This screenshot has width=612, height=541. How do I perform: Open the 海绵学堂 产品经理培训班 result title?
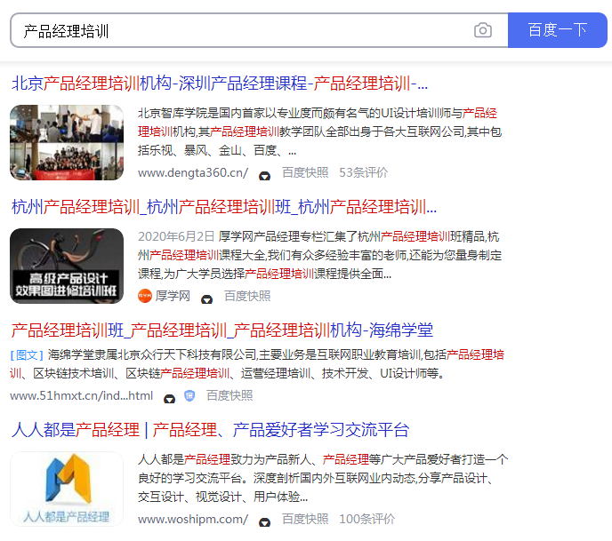pos(222,330)
